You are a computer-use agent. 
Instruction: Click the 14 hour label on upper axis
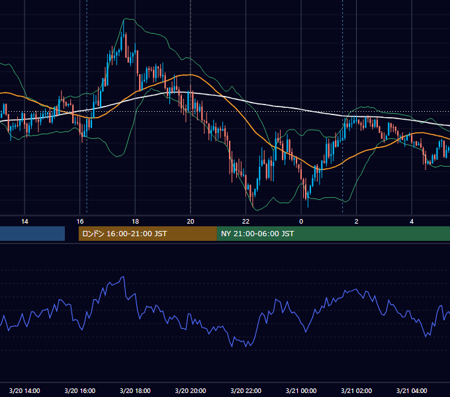[24, 222]
